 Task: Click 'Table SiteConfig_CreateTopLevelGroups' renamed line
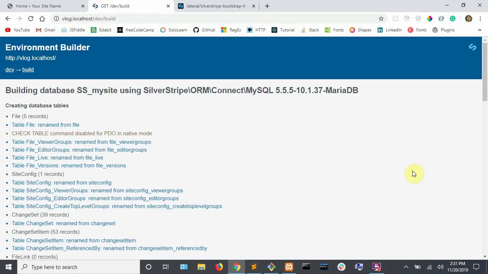click(x=117, y=206)
